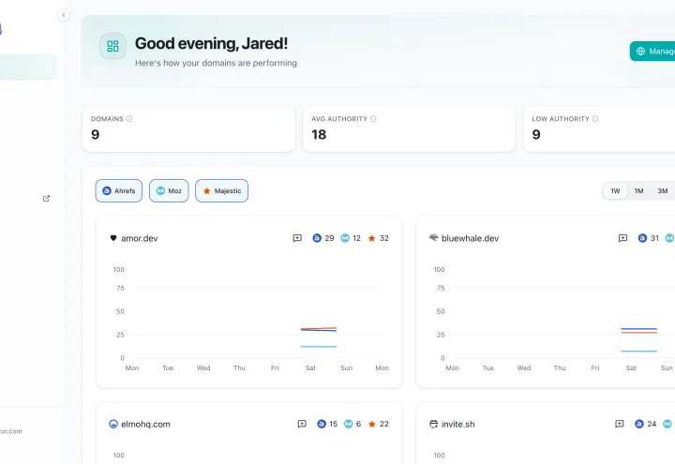Add a note on elmohq.com card
The height and width of the screenshot is (464, 675).
302,424
